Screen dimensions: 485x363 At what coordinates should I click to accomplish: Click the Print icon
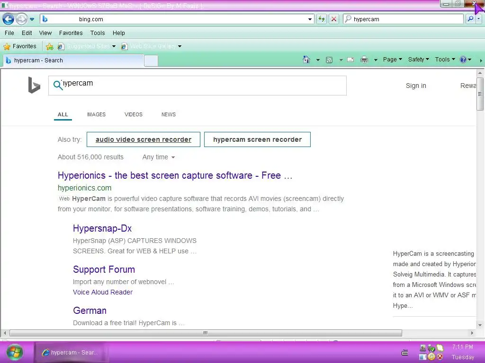pyautogui.click(x=364, y=60)
